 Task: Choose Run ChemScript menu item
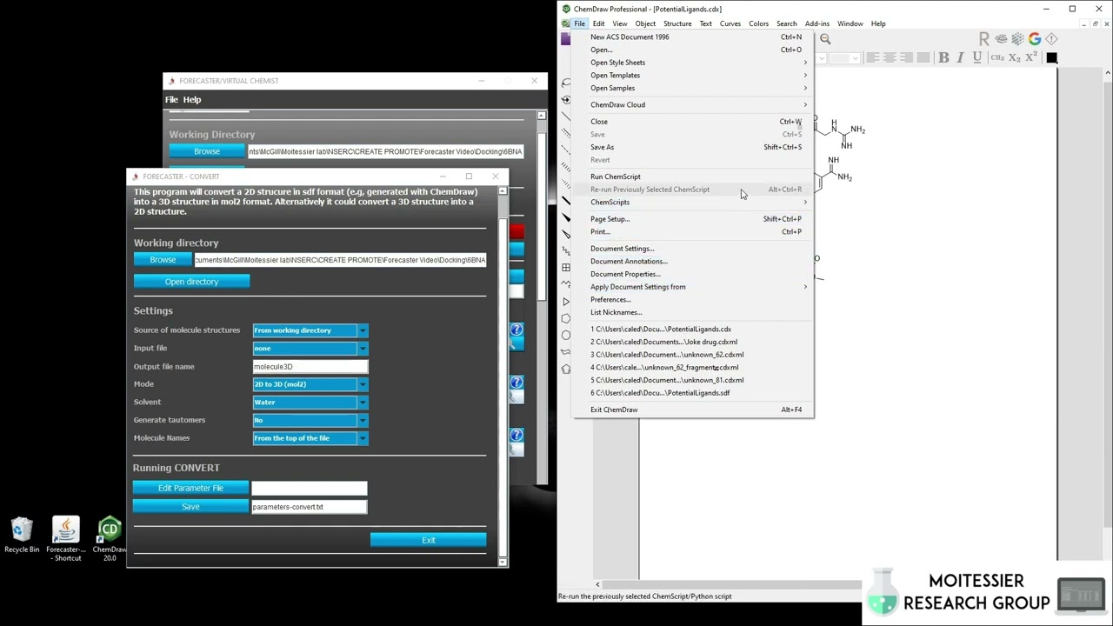click(x=693, y=176)
